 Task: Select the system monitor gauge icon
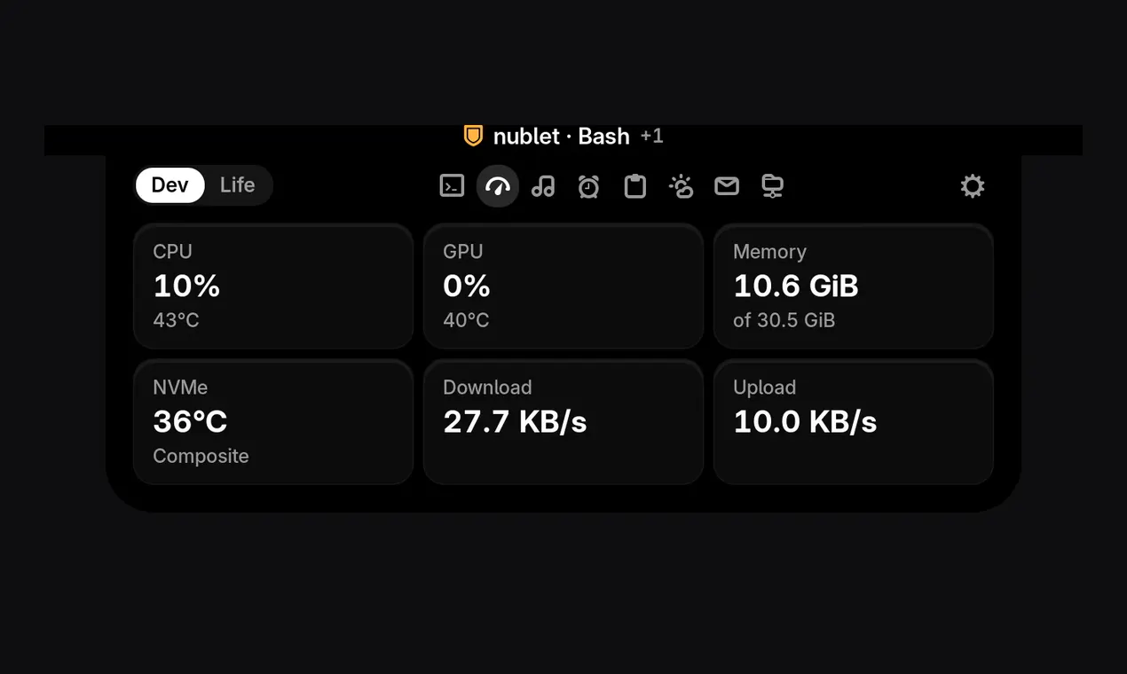[x=498, y=186]
